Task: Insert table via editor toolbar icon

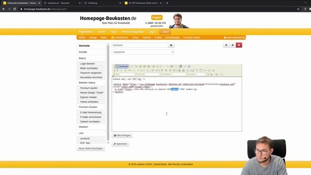Action: 201,70
